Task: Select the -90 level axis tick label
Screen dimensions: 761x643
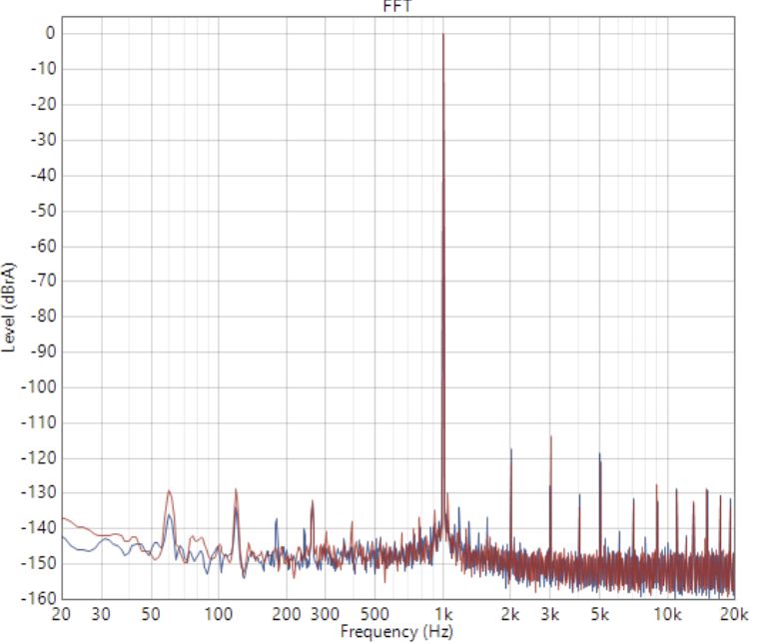Action: [x=44, y=351]
